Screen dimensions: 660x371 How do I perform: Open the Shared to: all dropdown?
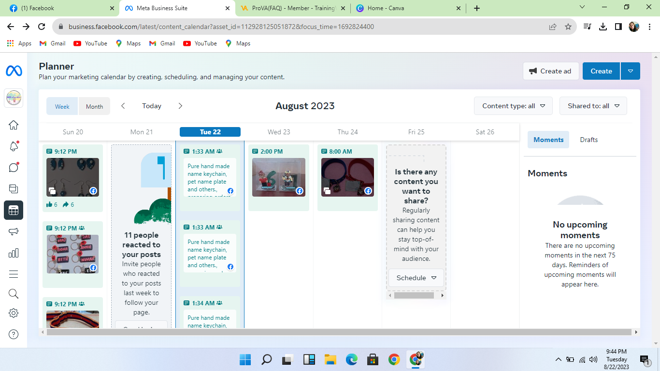coord(593,106)
